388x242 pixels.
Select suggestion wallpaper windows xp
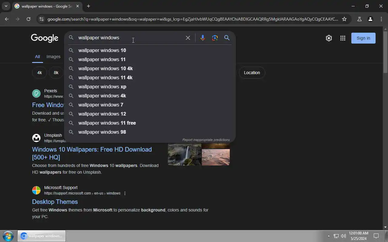pyautogui.click(x=150, y=87)
